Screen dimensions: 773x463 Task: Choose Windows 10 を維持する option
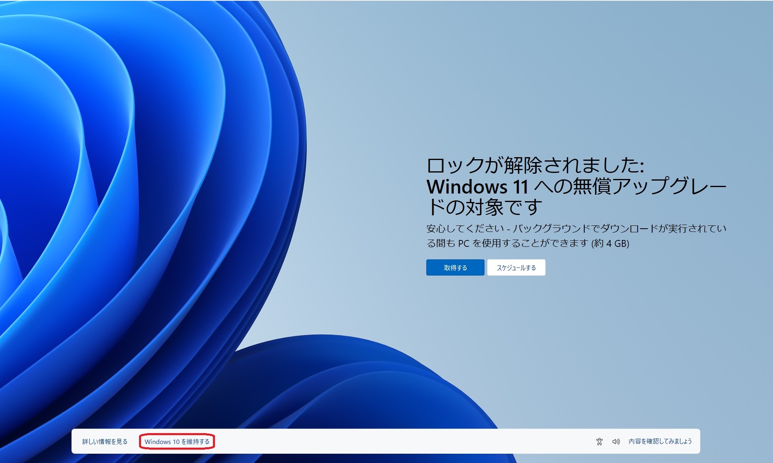pos(177,442)
